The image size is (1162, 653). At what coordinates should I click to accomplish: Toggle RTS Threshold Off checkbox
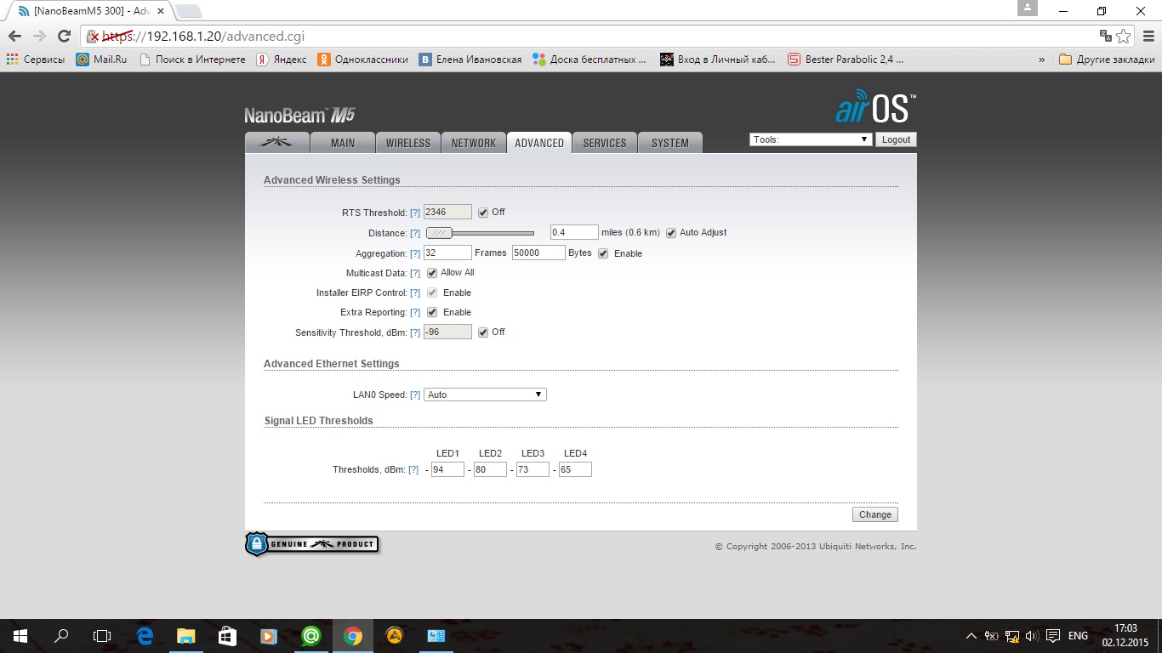pyautogui.click(x=483, y=213)
